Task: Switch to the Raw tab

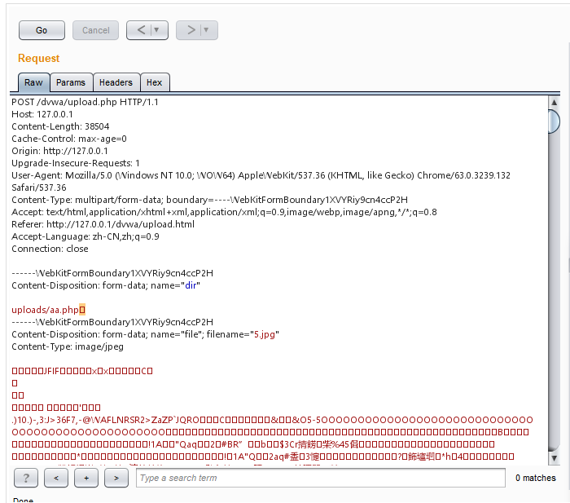Action: (x=33, y=82)
